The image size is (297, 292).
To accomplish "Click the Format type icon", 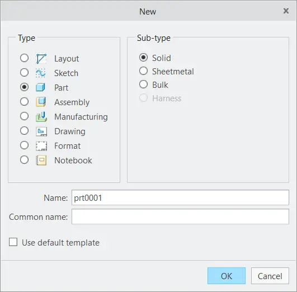I will point(41,145).
